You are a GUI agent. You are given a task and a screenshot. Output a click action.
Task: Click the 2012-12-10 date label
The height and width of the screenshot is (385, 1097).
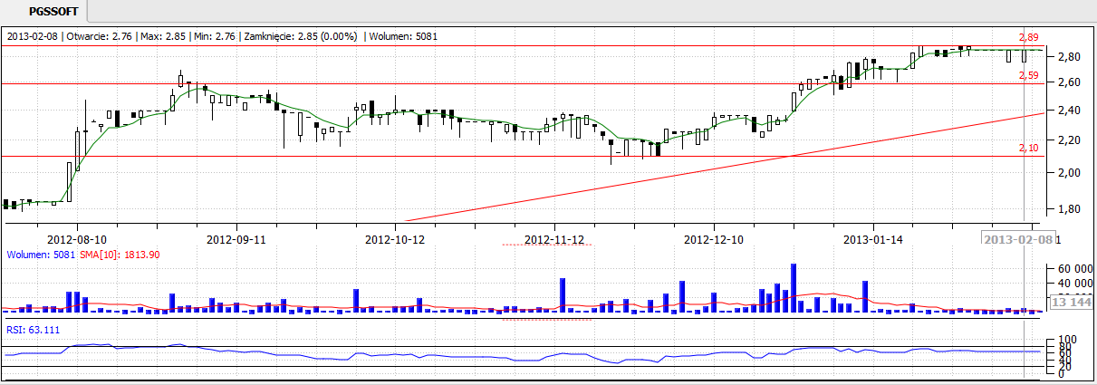[713, 240]
